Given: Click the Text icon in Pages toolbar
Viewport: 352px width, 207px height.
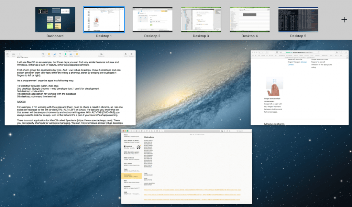Looking at the screenshot, I should point(60,54).
